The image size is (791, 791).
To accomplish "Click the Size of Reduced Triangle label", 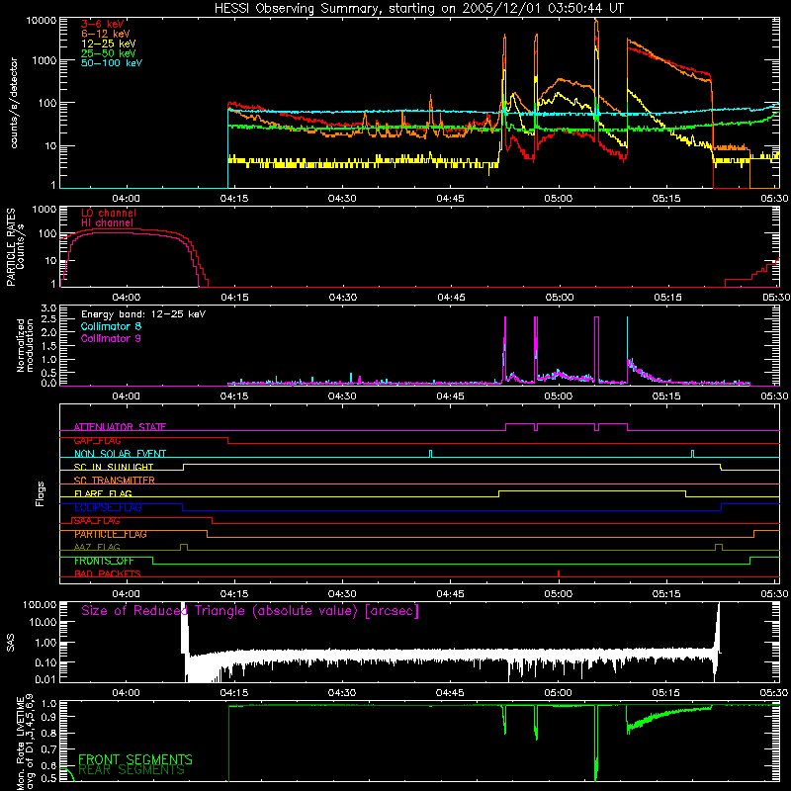I will [250, 611].
